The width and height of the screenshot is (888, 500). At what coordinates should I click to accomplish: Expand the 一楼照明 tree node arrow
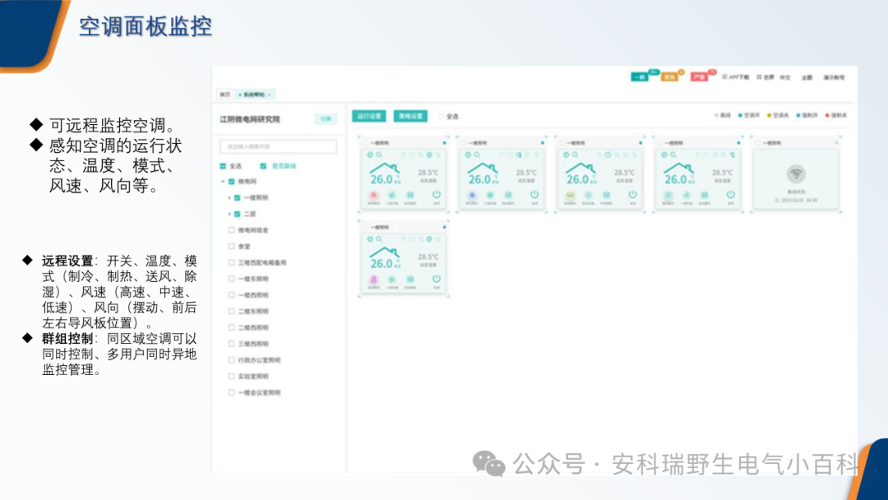tap(229, 198)
